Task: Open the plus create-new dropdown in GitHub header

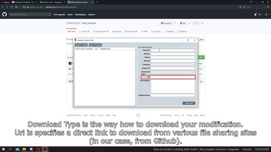Action: (x=260, y=15)
